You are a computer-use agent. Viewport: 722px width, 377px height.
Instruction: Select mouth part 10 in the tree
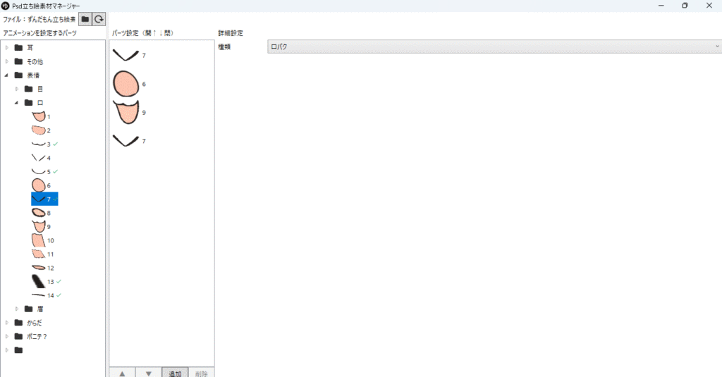click(x=42, y=240)
